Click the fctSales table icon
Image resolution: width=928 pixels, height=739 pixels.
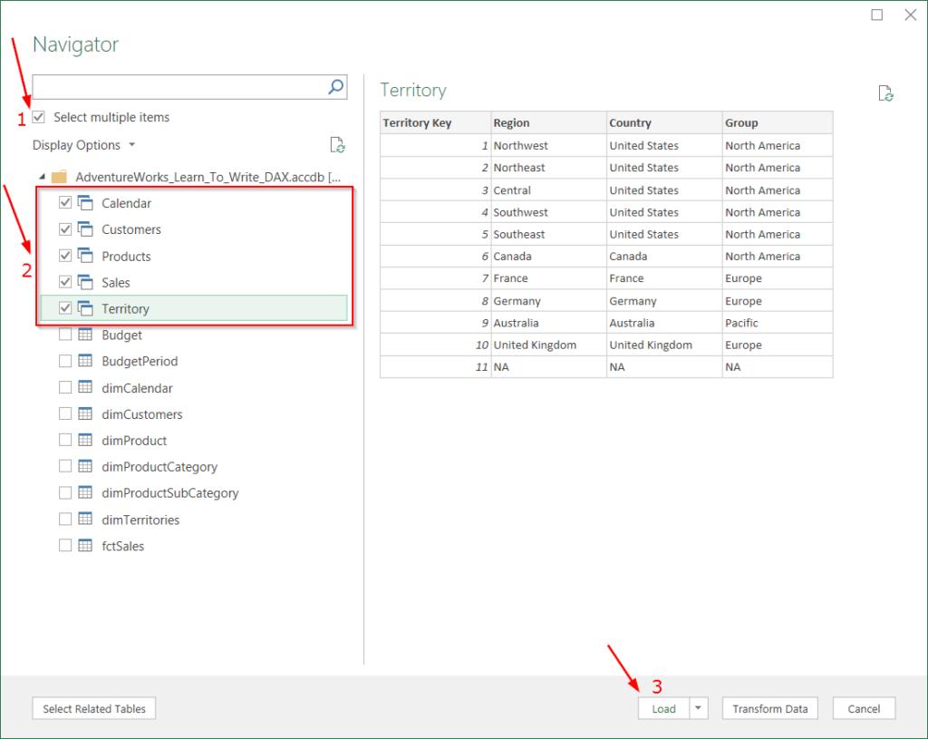(86, 546)
